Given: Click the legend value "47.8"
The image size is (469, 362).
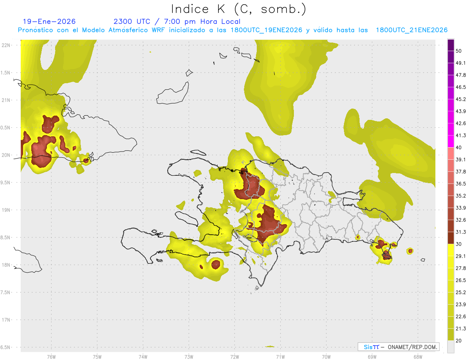Looking at the screenshot, I should coord(461,75).
